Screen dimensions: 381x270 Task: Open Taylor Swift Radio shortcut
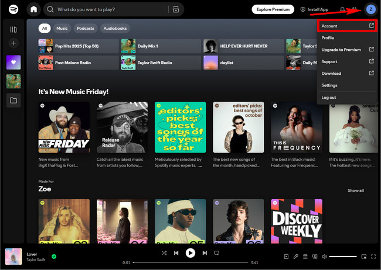coord(161,63)
